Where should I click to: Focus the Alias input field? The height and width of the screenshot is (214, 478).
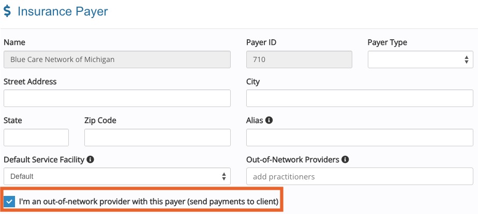pyautogui.click(x=360, y=137)
